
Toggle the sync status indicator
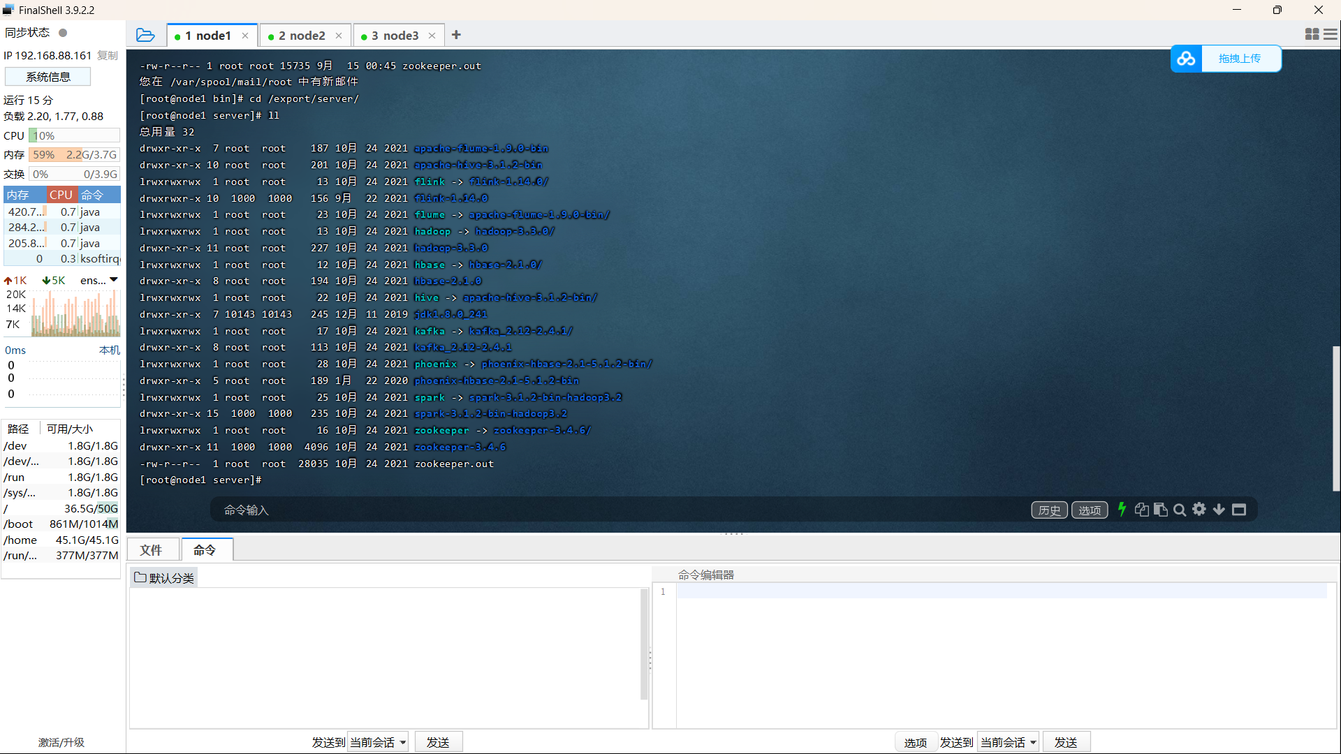click(63, 33)
